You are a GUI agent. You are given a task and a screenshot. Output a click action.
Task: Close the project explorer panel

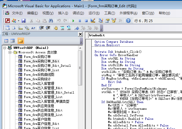click(x=80, y=34)
